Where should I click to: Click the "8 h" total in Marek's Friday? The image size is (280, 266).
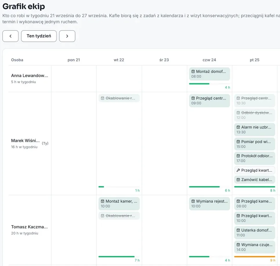(273, 191)
